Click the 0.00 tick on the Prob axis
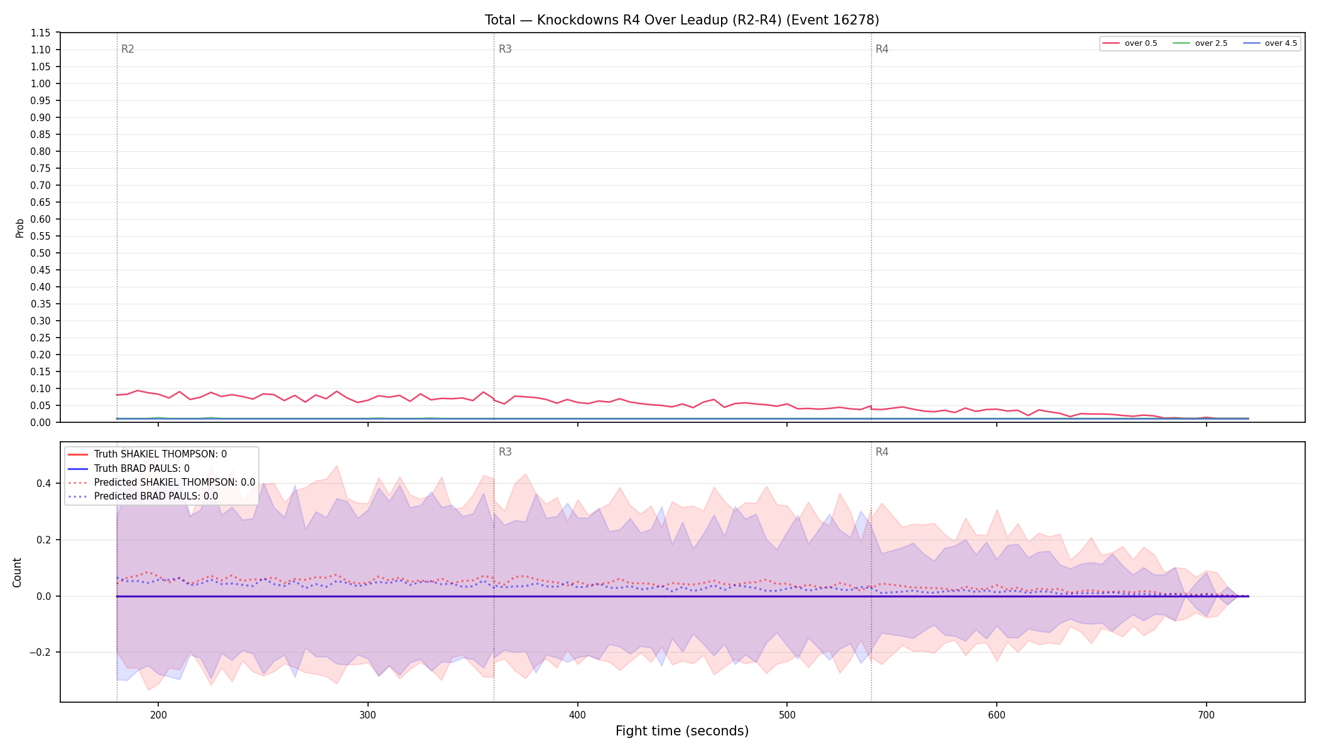Viewport: 1319px width, 753px height. (x=41, y=422)
